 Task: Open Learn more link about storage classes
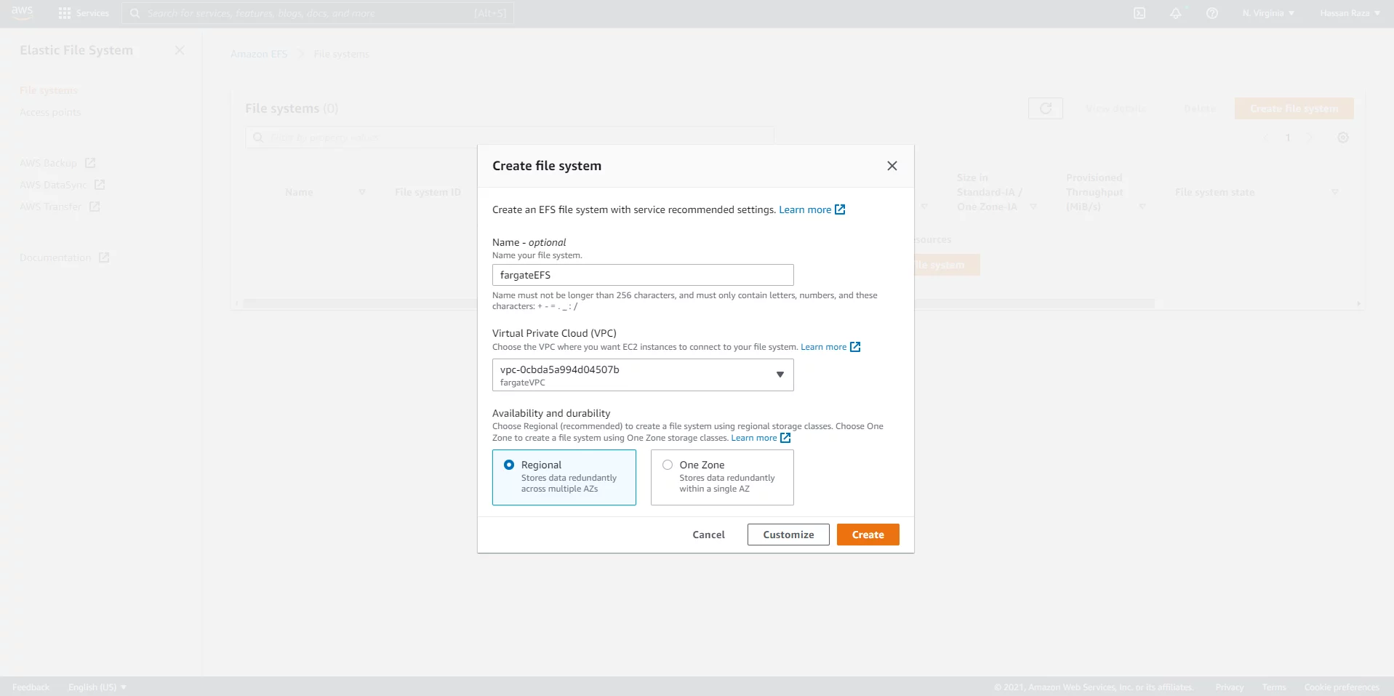(761, 438)
